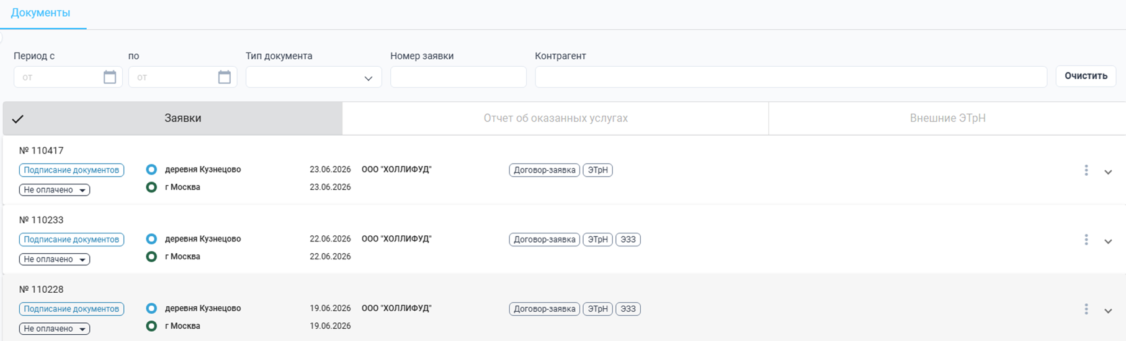Click order number № 110228
This screenshot has height=341, width=1126.
click(x=41, y=289)
